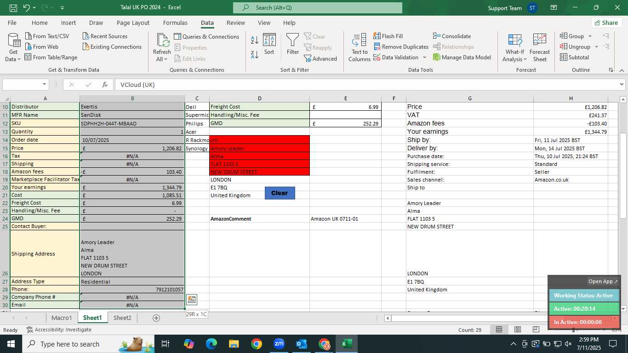Screen dimensions: 628x353
Task: Click Windows Start button
Action: 11,344
